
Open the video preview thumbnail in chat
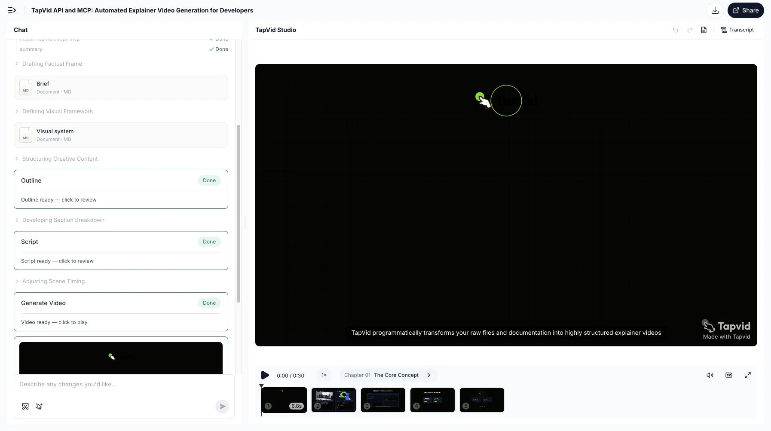coord(121,358)
